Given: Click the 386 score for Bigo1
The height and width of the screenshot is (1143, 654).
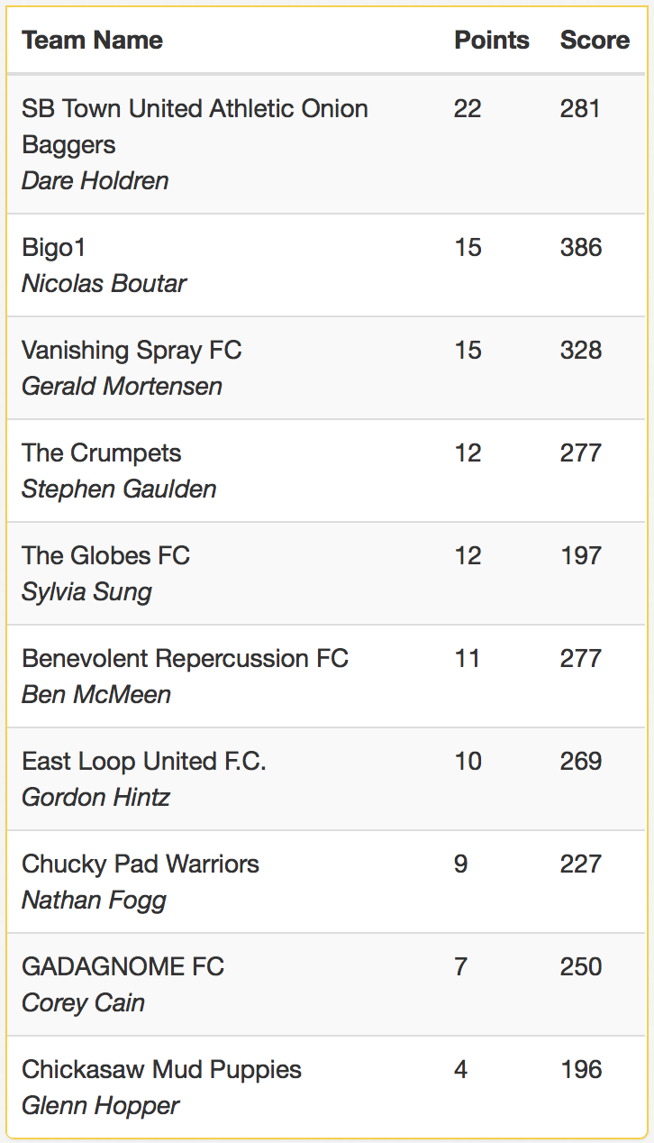Looking at the screenshot, I should [581, 248].
